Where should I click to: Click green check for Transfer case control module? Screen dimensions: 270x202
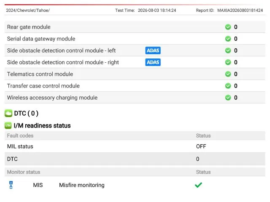click(x=228, y=86)
